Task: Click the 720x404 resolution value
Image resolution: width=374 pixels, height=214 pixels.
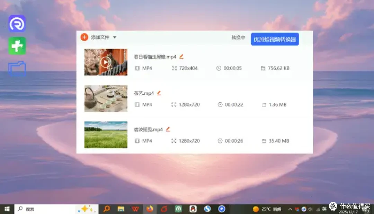Action: (x=188, y=68)
